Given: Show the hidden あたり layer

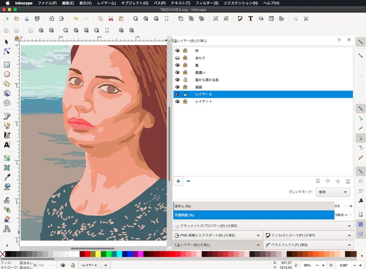Looking at the screenshot, I should (178, 58).
